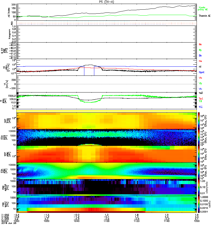Select the black Te parallel legend label
The width and height of the screenshot is (213, 227).
[201, 93]
